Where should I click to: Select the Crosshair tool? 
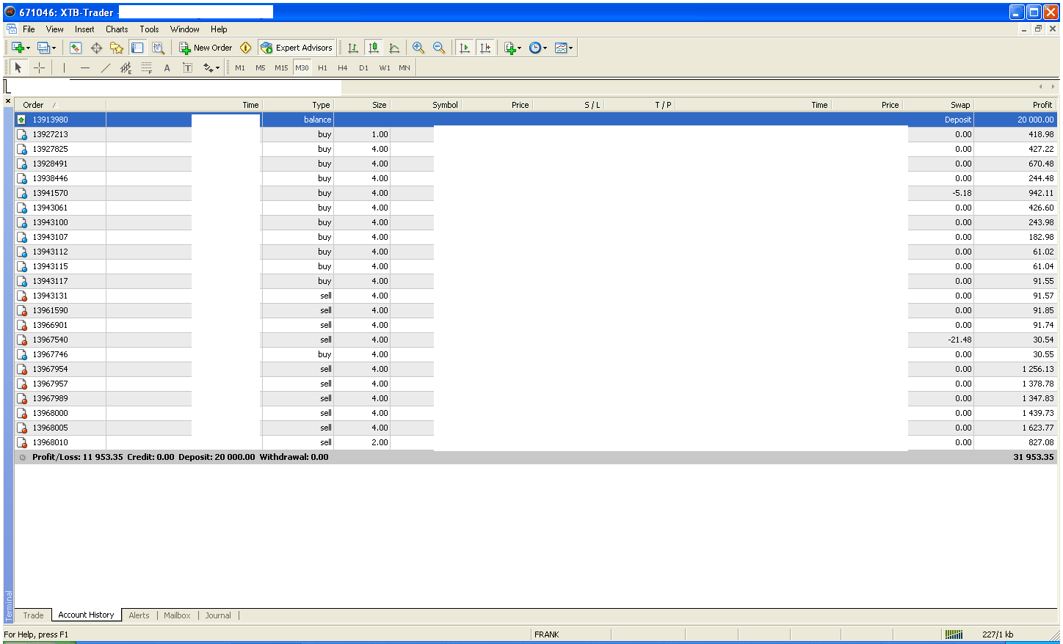(x=40, y=67)
